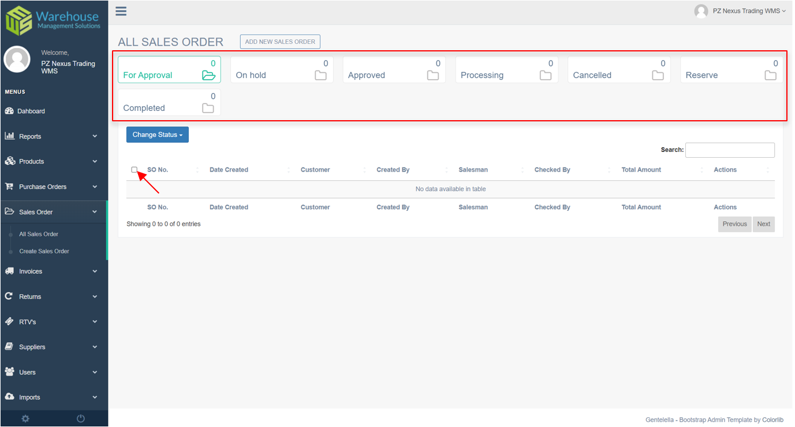
Task: Click inside the Search input field
Action: pos(730,150)
